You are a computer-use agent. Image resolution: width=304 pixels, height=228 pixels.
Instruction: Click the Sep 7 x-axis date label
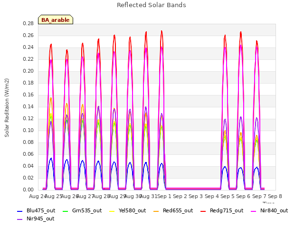(259, 196)
